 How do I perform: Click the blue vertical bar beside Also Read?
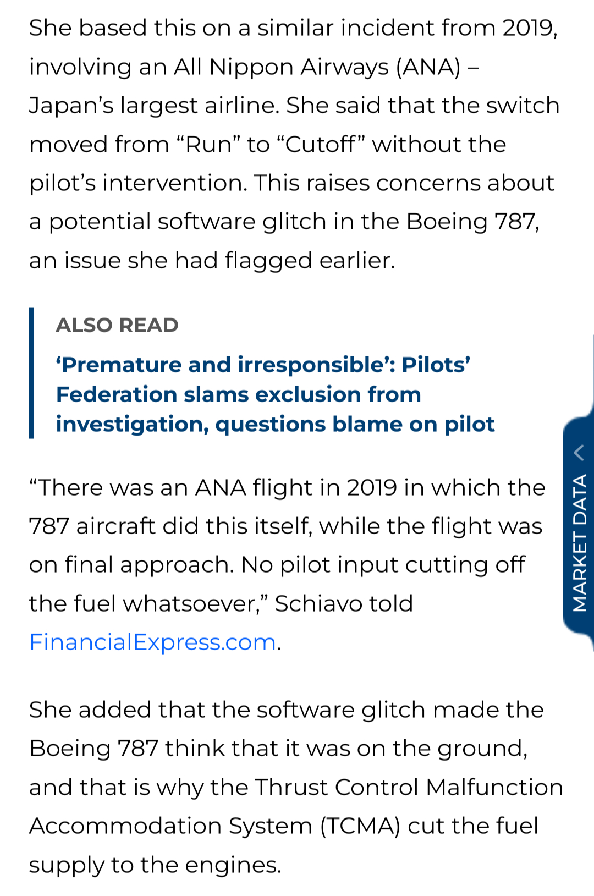coord(31,373)
